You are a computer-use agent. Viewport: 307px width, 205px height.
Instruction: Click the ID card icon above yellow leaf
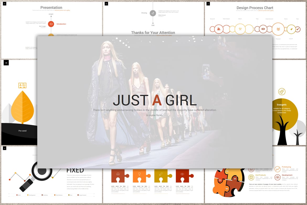(x=22, y=85)
